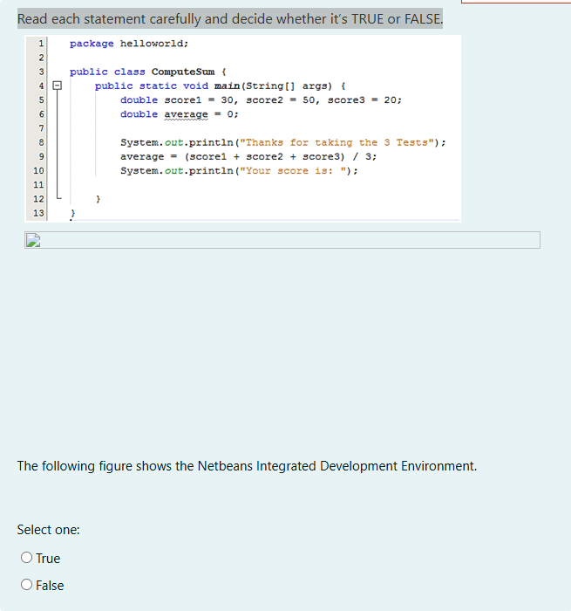Click the package keyword on line 1
571x611 pixels.
point(92,44)
